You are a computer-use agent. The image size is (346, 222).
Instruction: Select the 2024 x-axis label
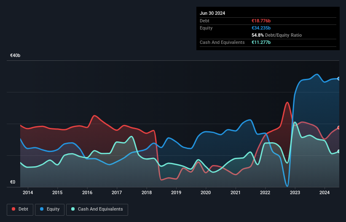[325, 192]
